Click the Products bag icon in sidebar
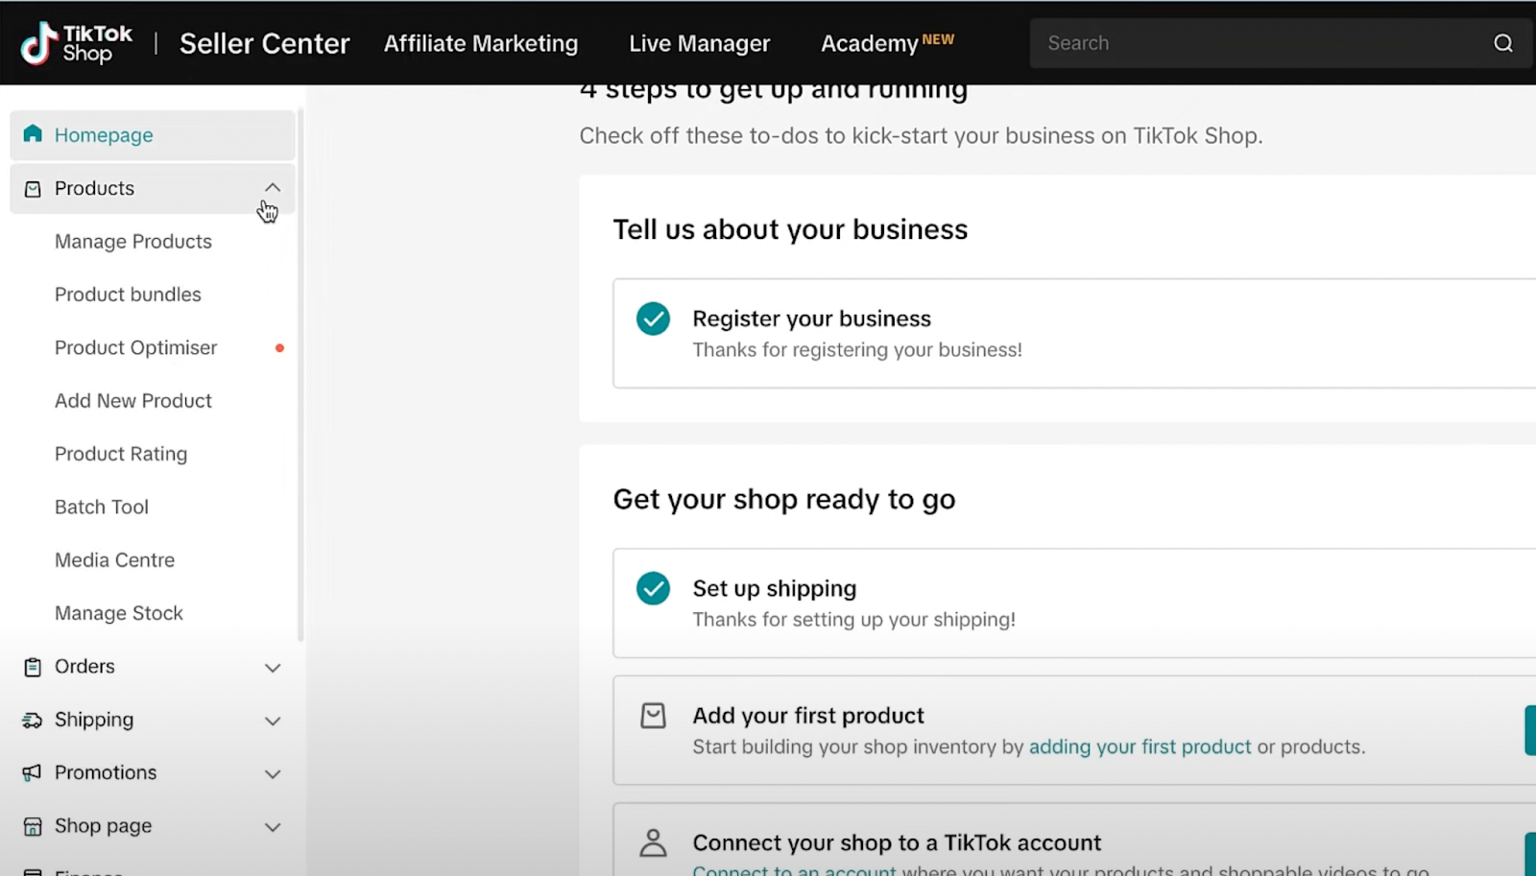The height and width of the screenshot is (876, 1536). click(x=33, y=189)
